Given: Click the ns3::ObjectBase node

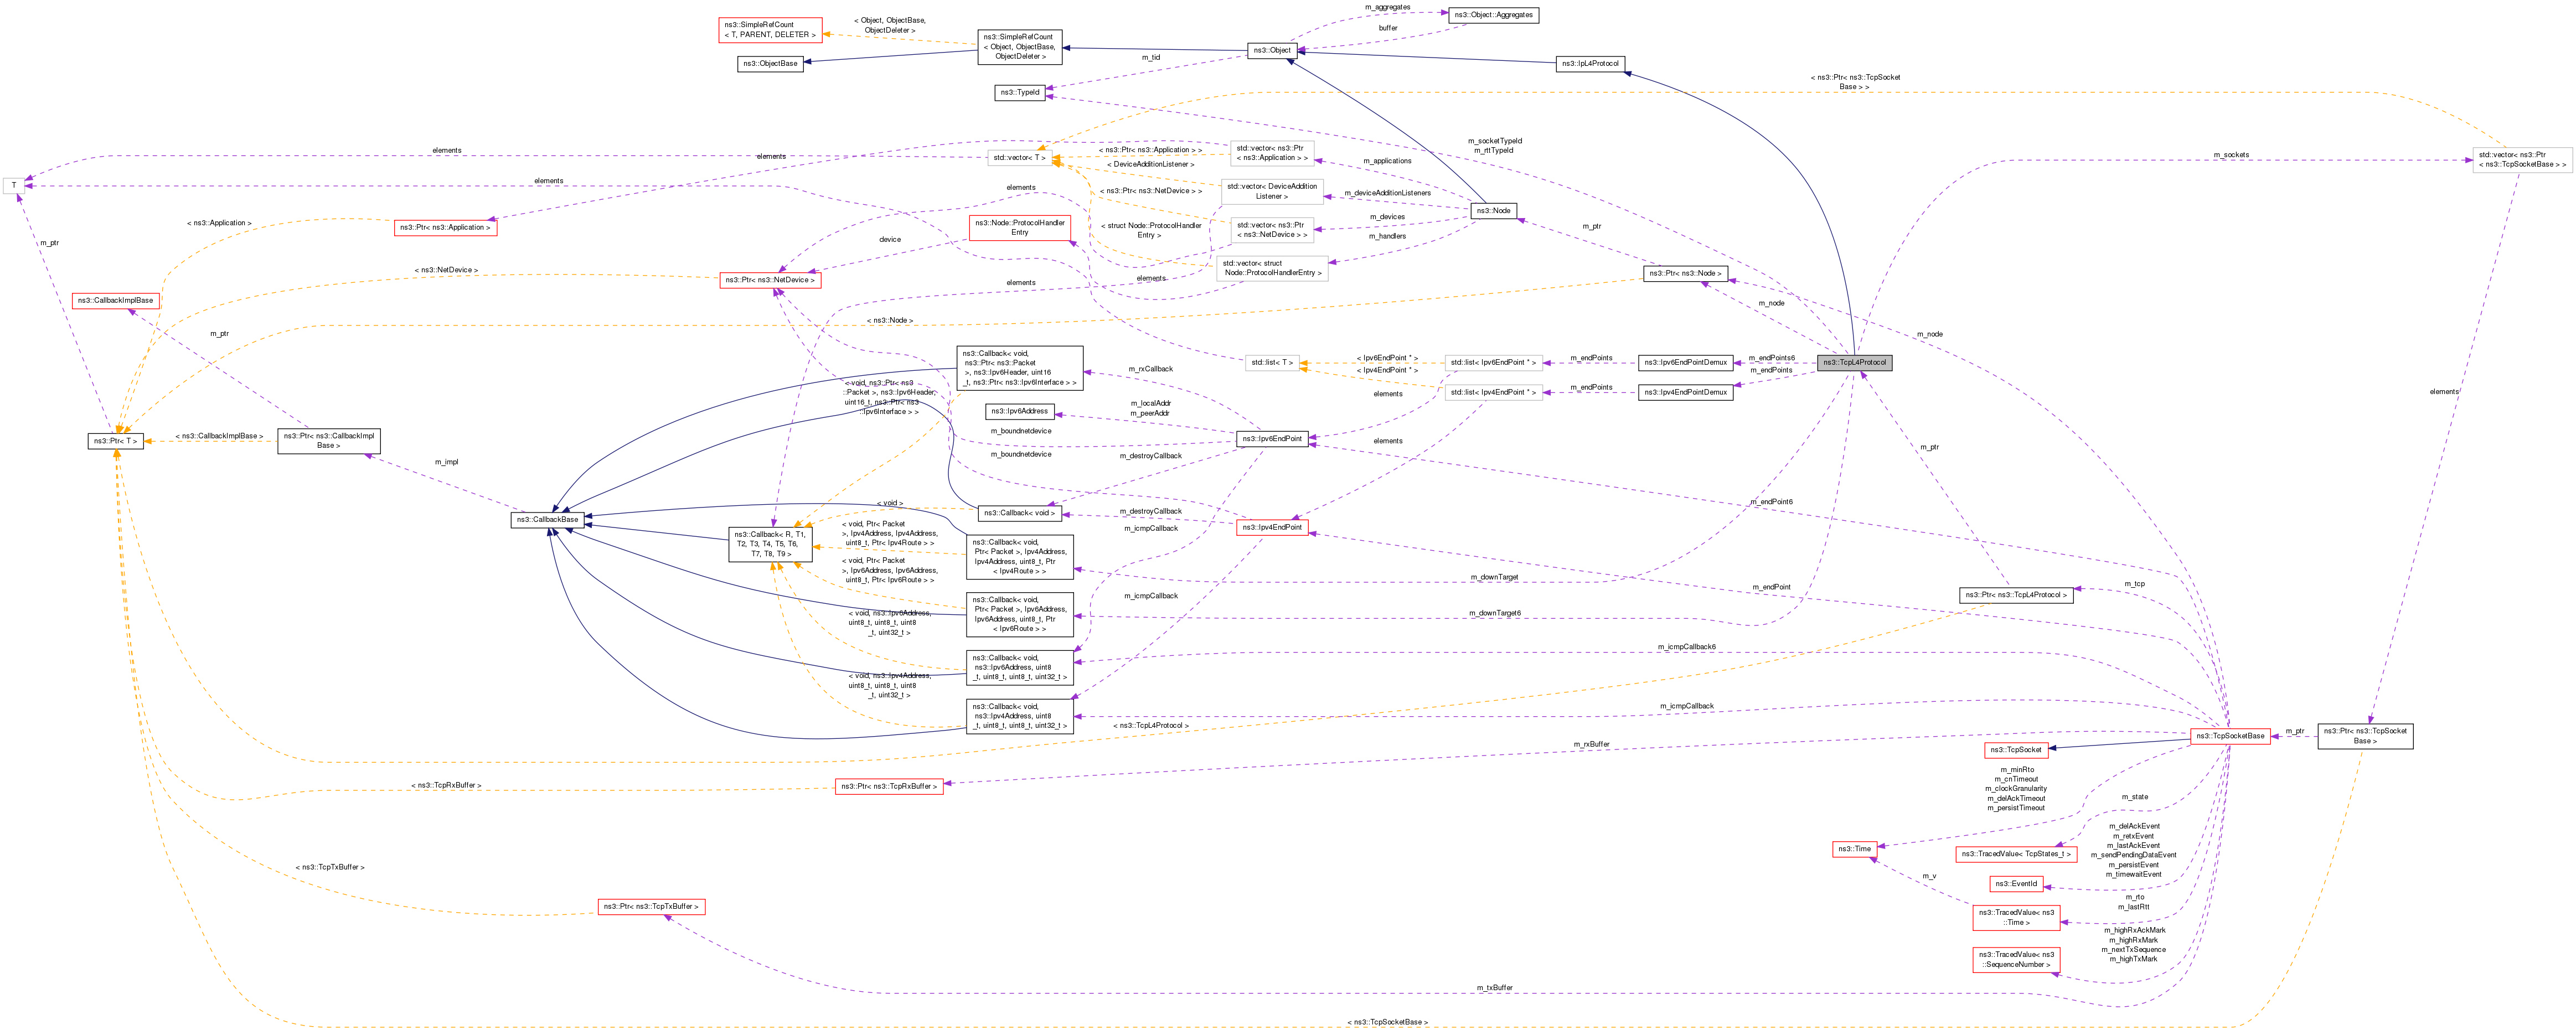Looking at the screenshot, I should click(x=770, y=63).
